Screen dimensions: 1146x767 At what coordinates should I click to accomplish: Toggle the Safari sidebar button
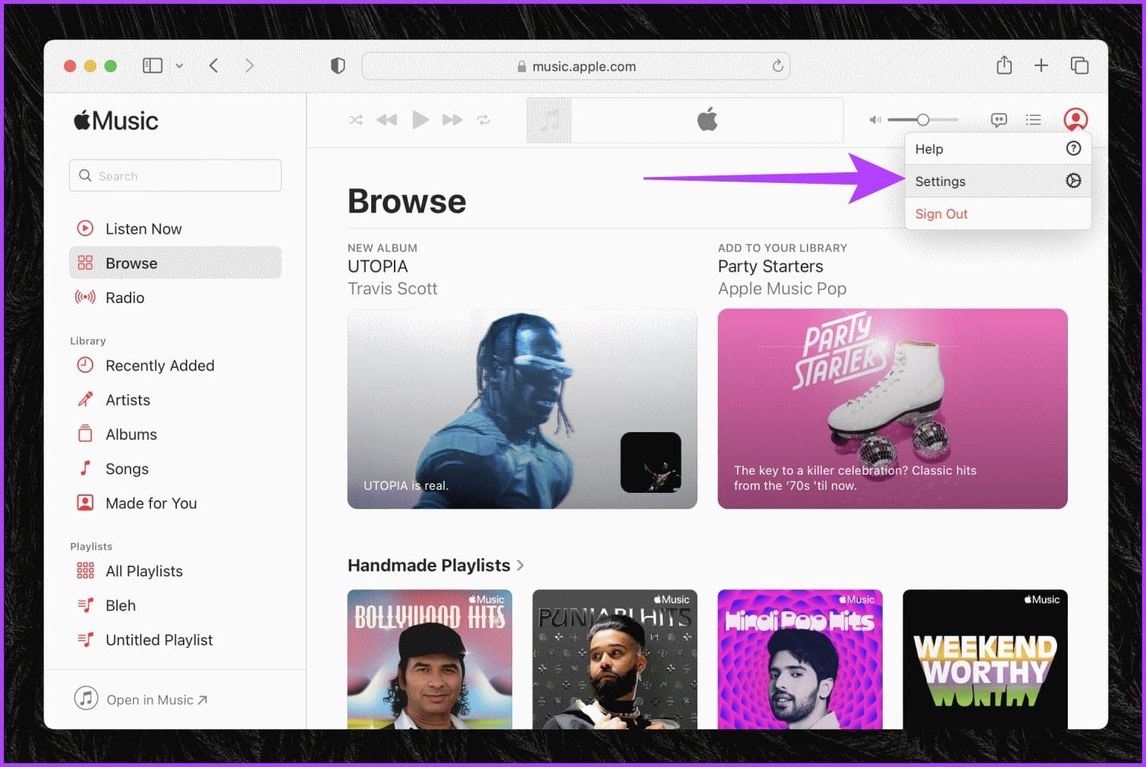coord(153,65)
